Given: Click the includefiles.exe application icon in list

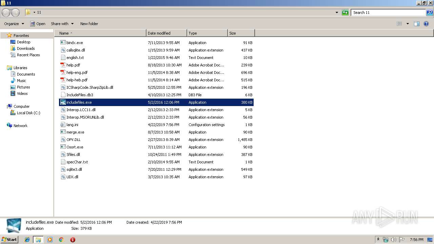Looking at the screenshot, I should [63, 102].
